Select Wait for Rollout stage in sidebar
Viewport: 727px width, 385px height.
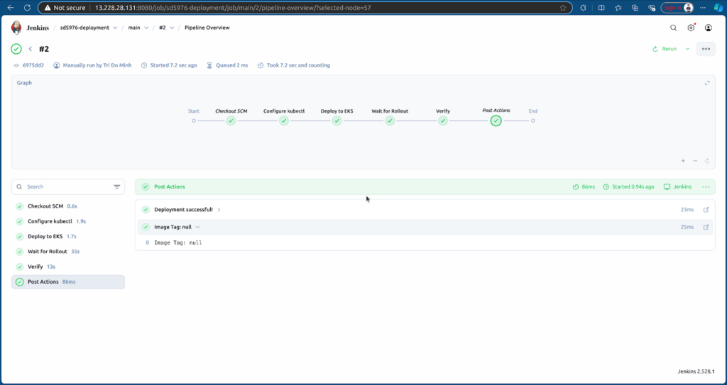tap(48, 251)
